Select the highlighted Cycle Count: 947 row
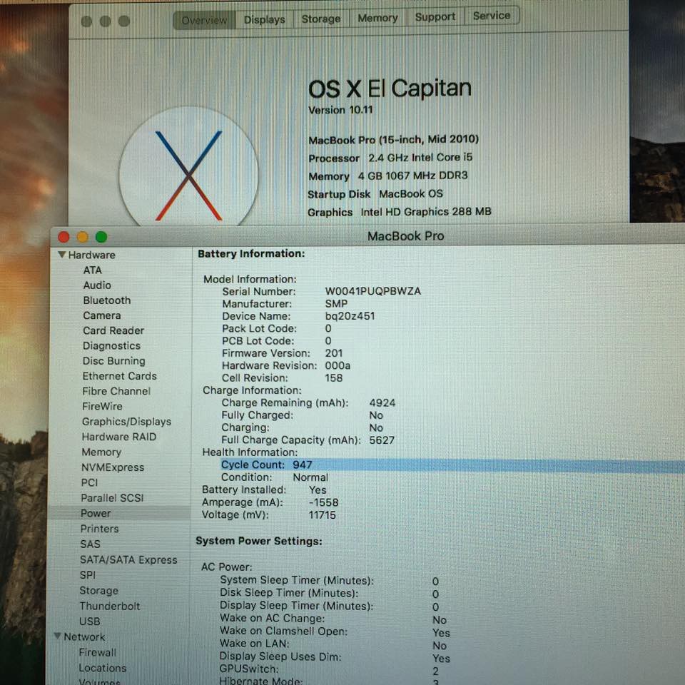 452,465
